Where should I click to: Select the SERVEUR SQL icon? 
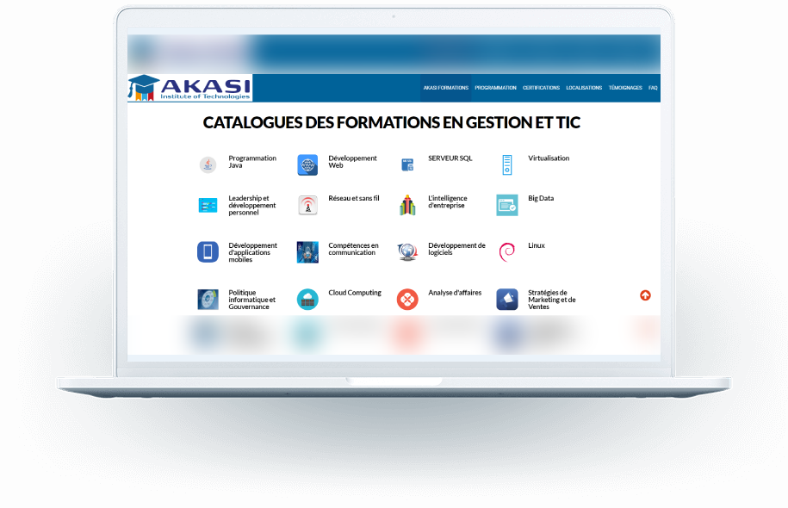(x=407, y=164)
